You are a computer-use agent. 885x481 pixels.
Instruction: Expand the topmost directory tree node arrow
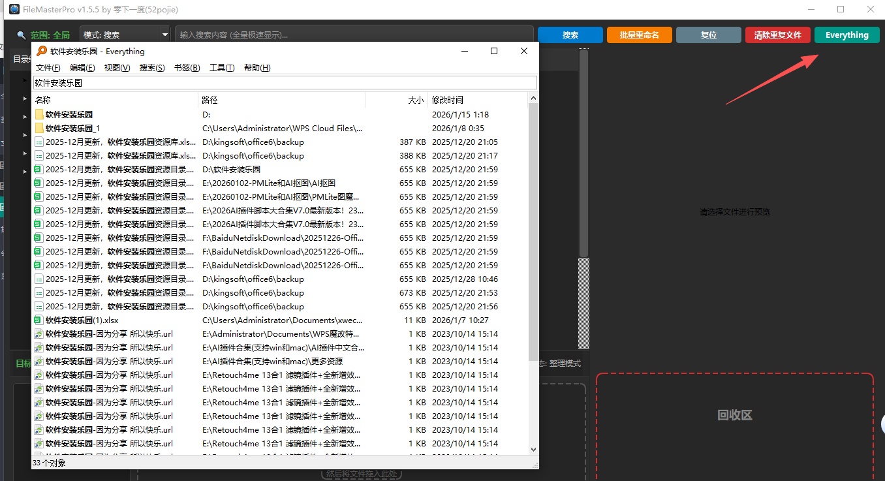[x=25, y=81]
